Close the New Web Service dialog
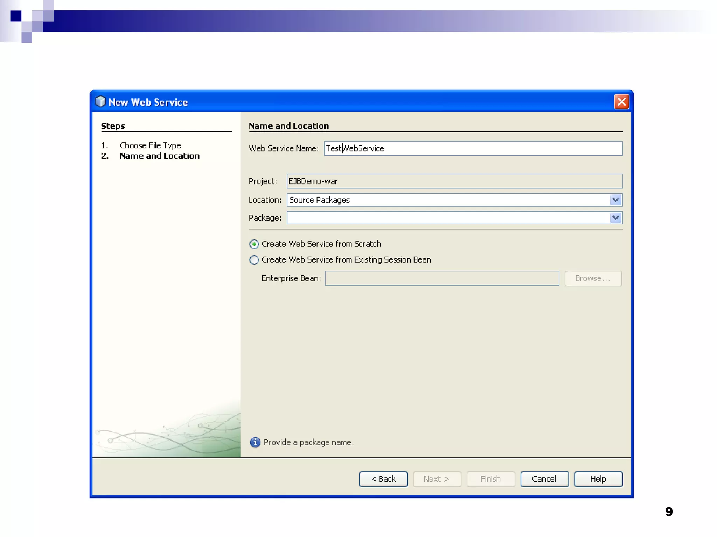 (x=621, y=102)
